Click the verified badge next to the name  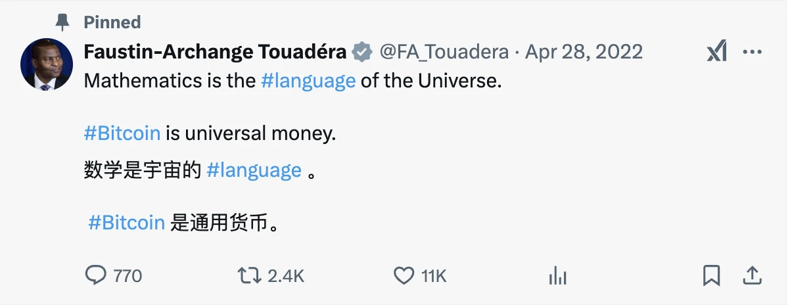pos(361,51)
